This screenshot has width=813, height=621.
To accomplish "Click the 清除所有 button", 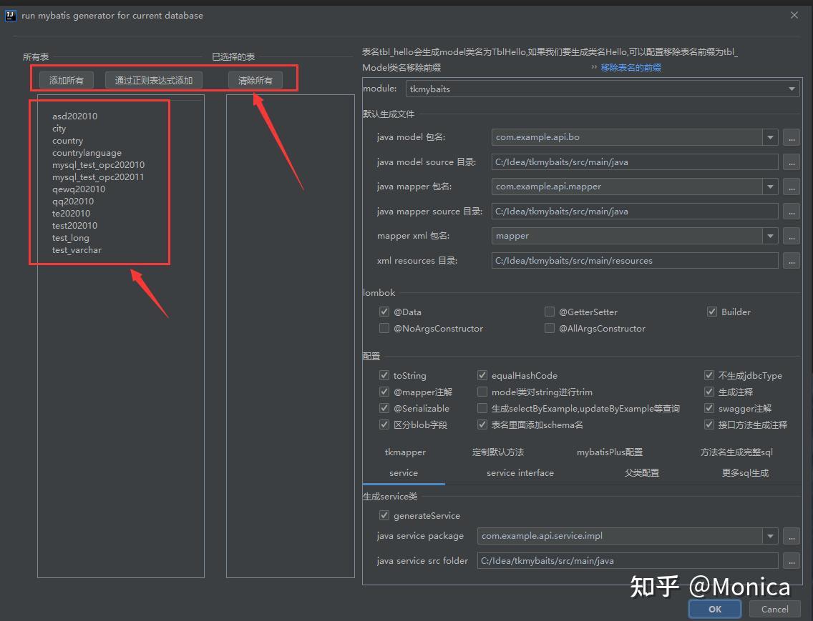I will click(x=255, y=80).
